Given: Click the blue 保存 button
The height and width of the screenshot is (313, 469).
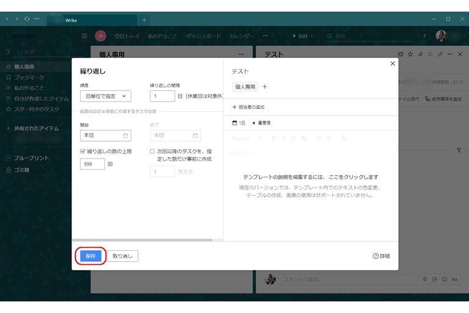Looking at the screenshot, I should click(90, 256).
